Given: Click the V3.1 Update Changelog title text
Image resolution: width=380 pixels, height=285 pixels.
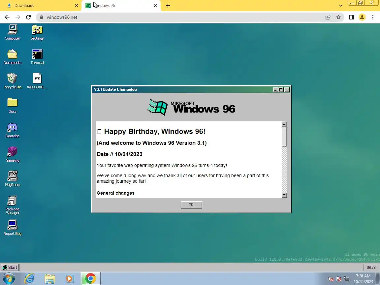Looking at the screenshot, I should point(115,89).
